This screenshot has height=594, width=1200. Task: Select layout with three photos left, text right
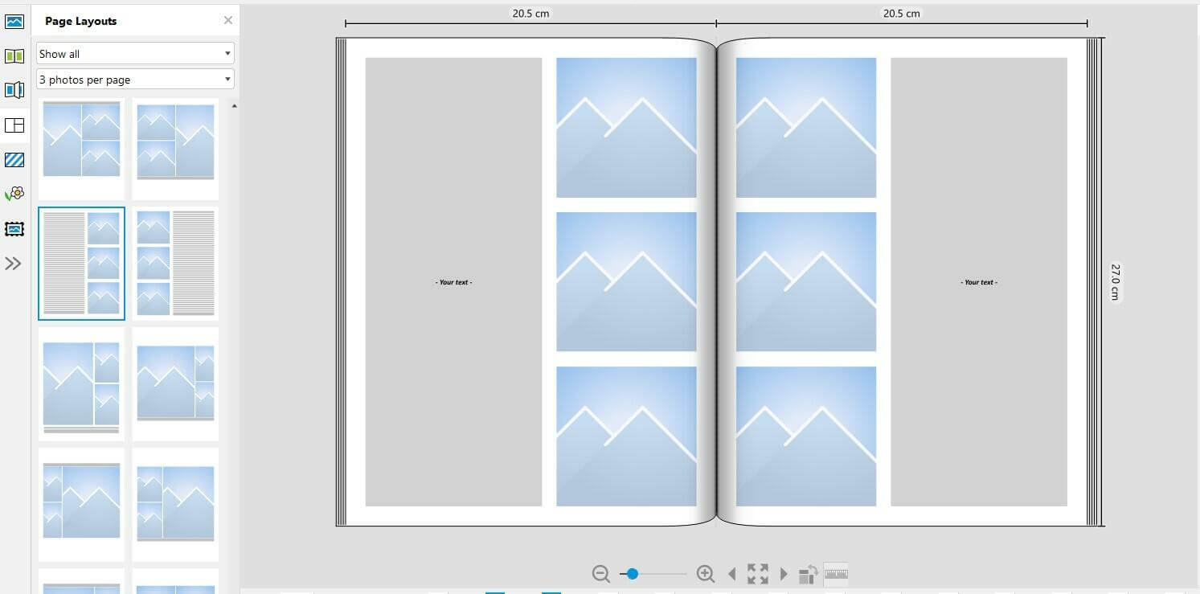tap(175, 264)
